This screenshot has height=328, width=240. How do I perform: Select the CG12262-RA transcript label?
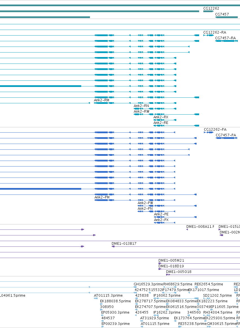point(215,32)
